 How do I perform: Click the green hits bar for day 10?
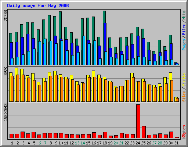[x=60, y=25]
